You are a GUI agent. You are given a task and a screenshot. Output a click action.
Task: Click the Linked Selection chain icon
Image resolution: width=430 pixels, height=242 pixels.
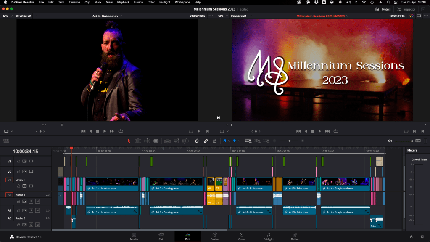[x=206, y=141]
